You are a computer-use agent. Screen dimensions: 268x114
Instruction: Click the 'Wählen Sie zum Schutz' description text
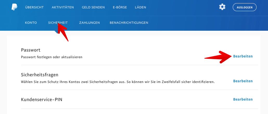tap(118, 82)
